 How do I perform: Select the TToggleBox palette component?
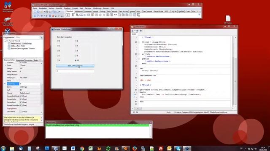97,15
